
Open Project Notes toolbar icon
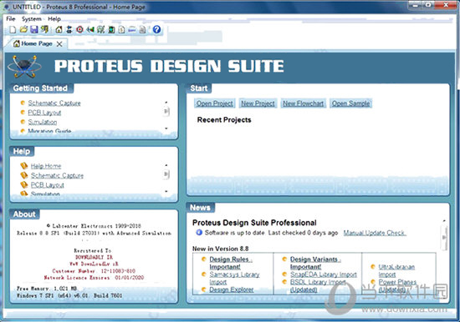pyautogui.click(x=142, y=29)
